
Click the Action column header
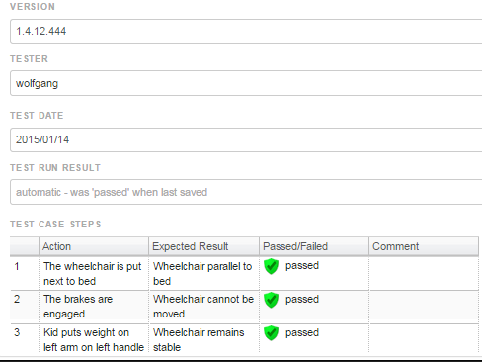click(x=94, y=246)
